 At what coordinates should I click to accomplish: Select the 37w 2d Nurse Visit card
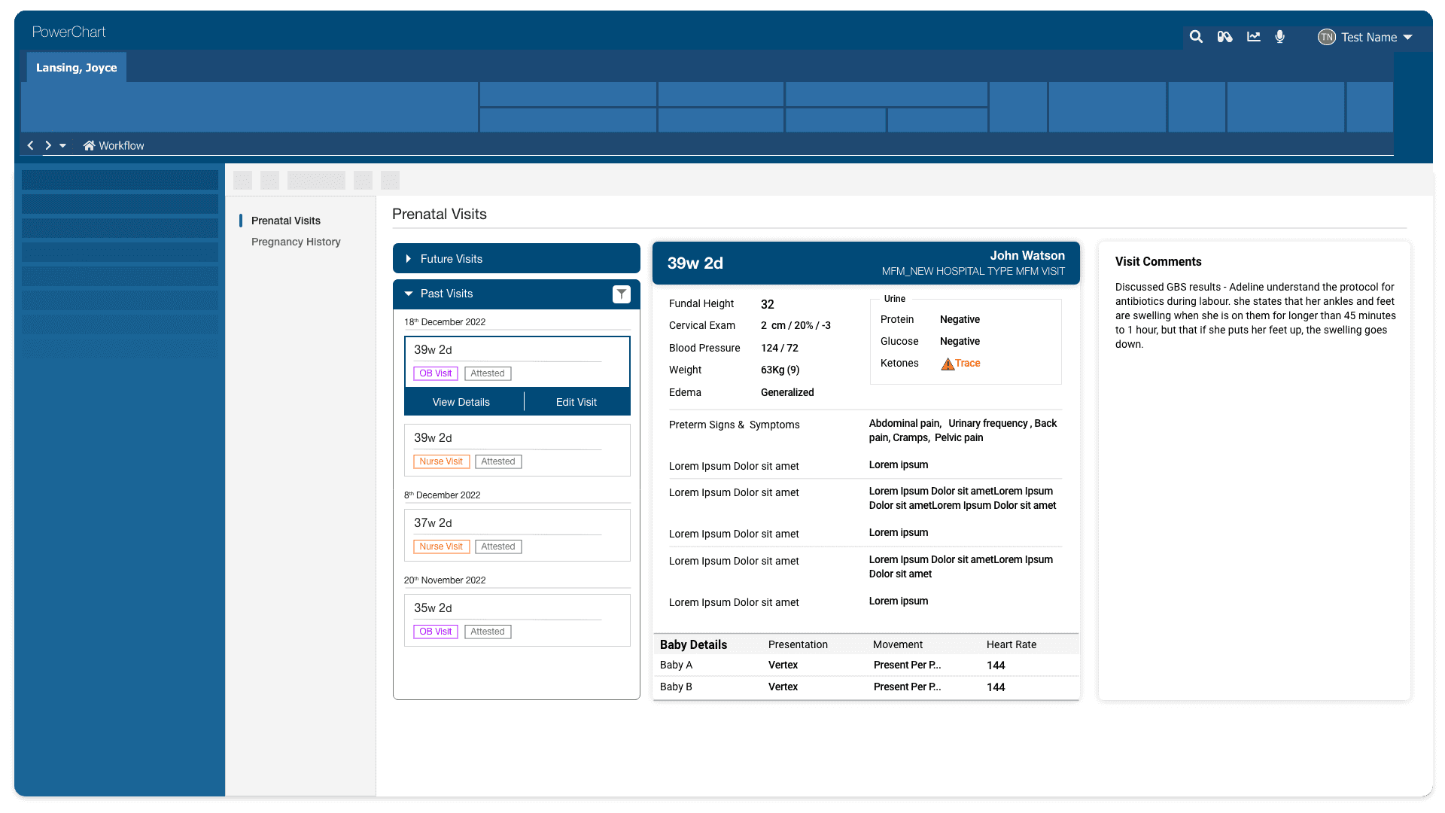click(517, 534)
